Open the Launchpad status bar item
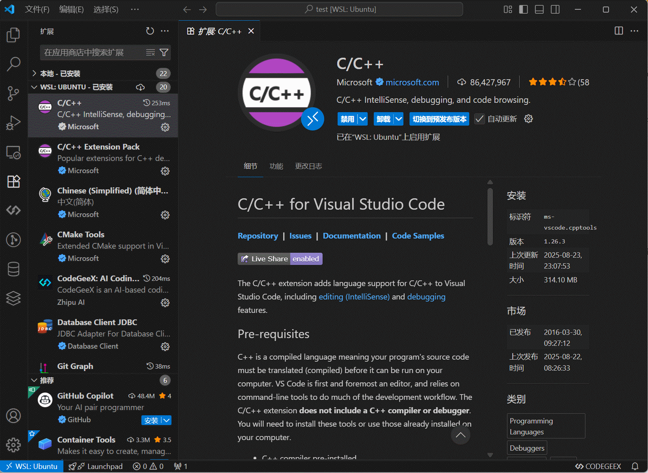Image resolution: width=648 pixels, height=473 pixels. click(96, 466)
